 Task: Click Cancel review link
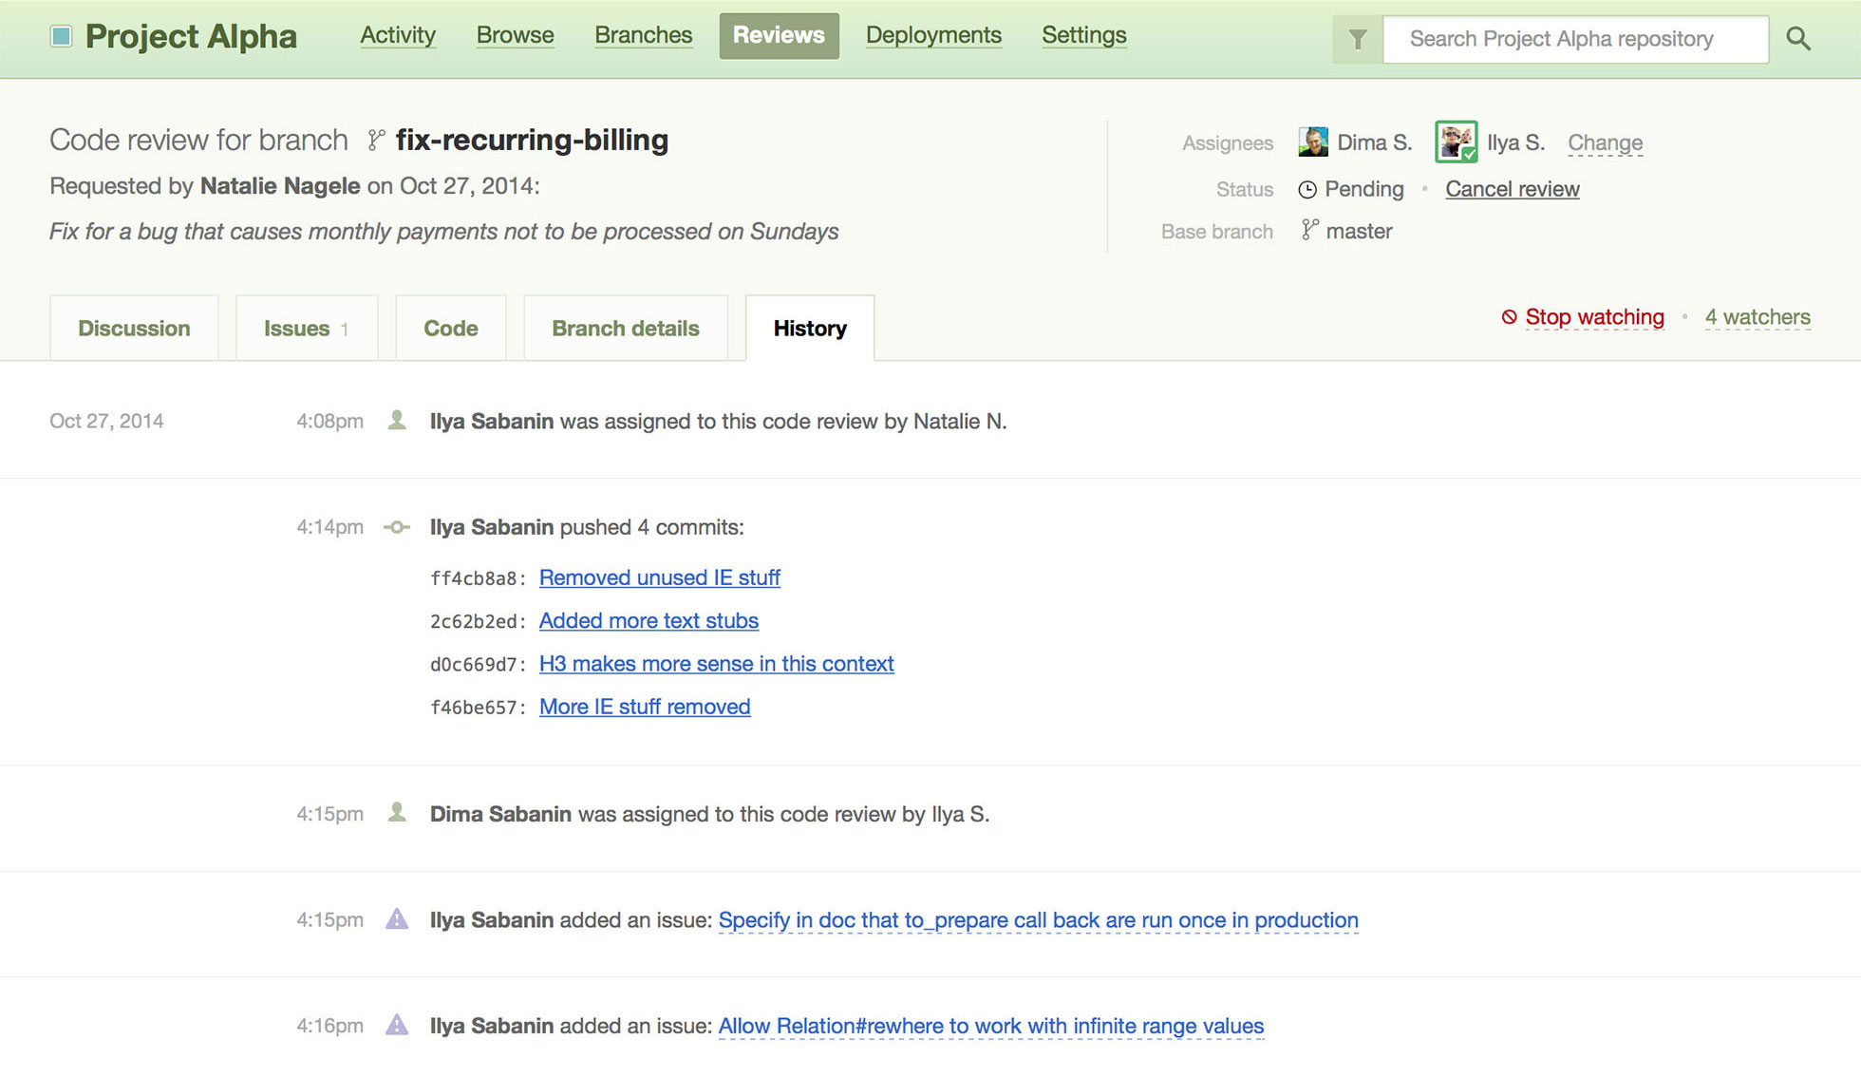coord(1512,189)
